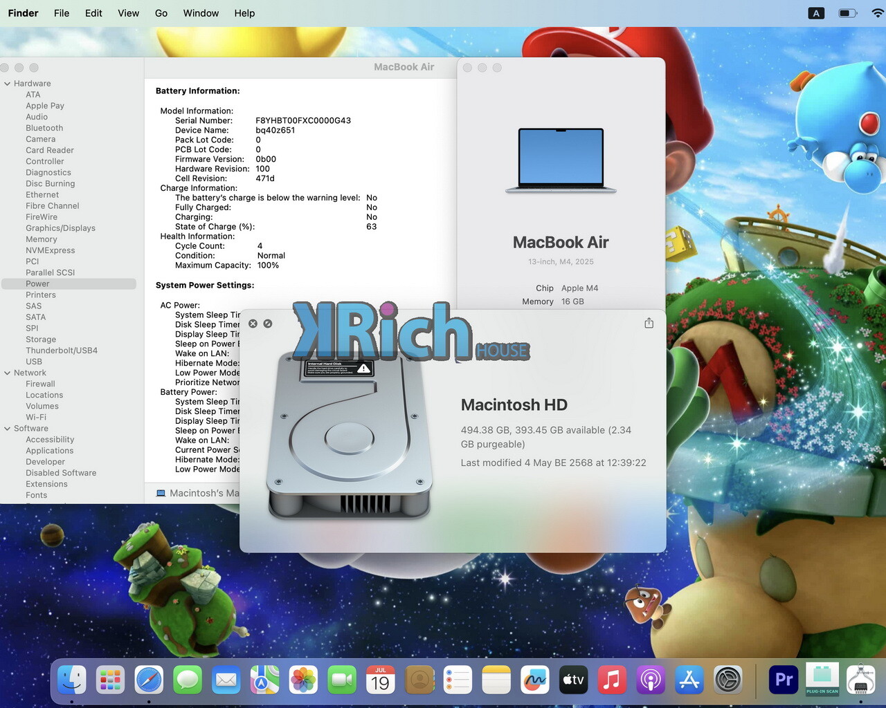
Task: Open the Finder menu
Action: pos(23,13)
